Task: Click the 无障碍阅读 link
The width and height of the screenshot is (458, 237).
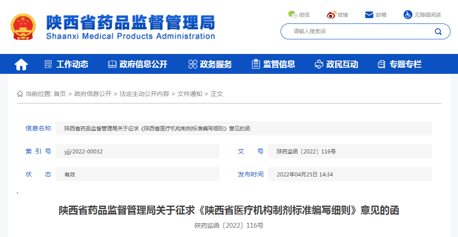Action: (427, 15)
